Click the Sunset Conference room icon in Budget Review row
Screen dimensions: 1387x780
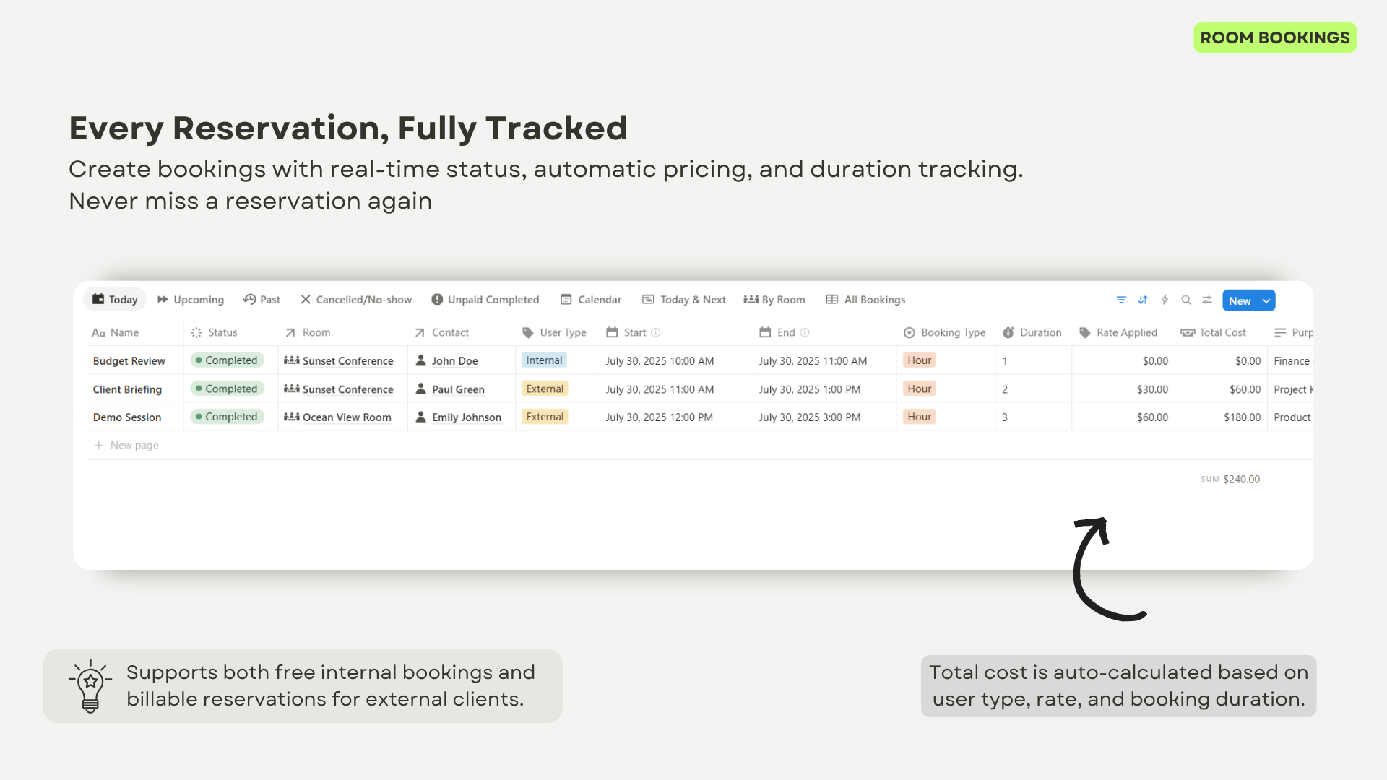(x=292, y=360)
